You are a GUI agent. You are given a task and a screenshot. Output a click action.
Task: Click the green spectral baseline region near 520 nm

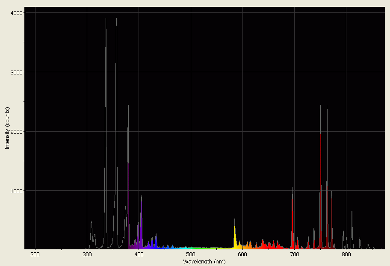click(x=201, y=248)
